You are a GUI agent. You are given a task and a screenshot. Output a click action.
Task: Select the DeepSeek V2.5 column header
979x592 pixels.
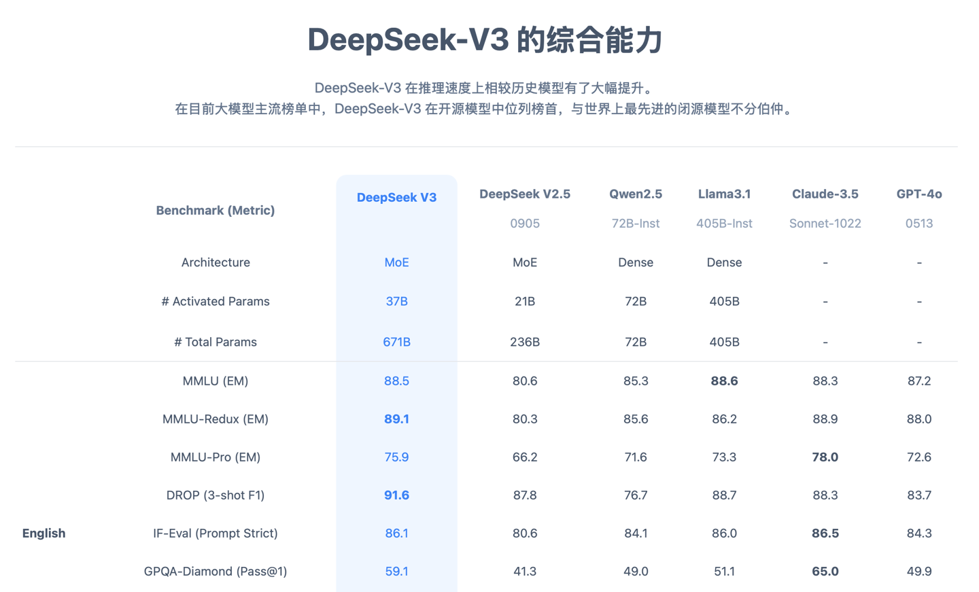click(x=524, y=194)
